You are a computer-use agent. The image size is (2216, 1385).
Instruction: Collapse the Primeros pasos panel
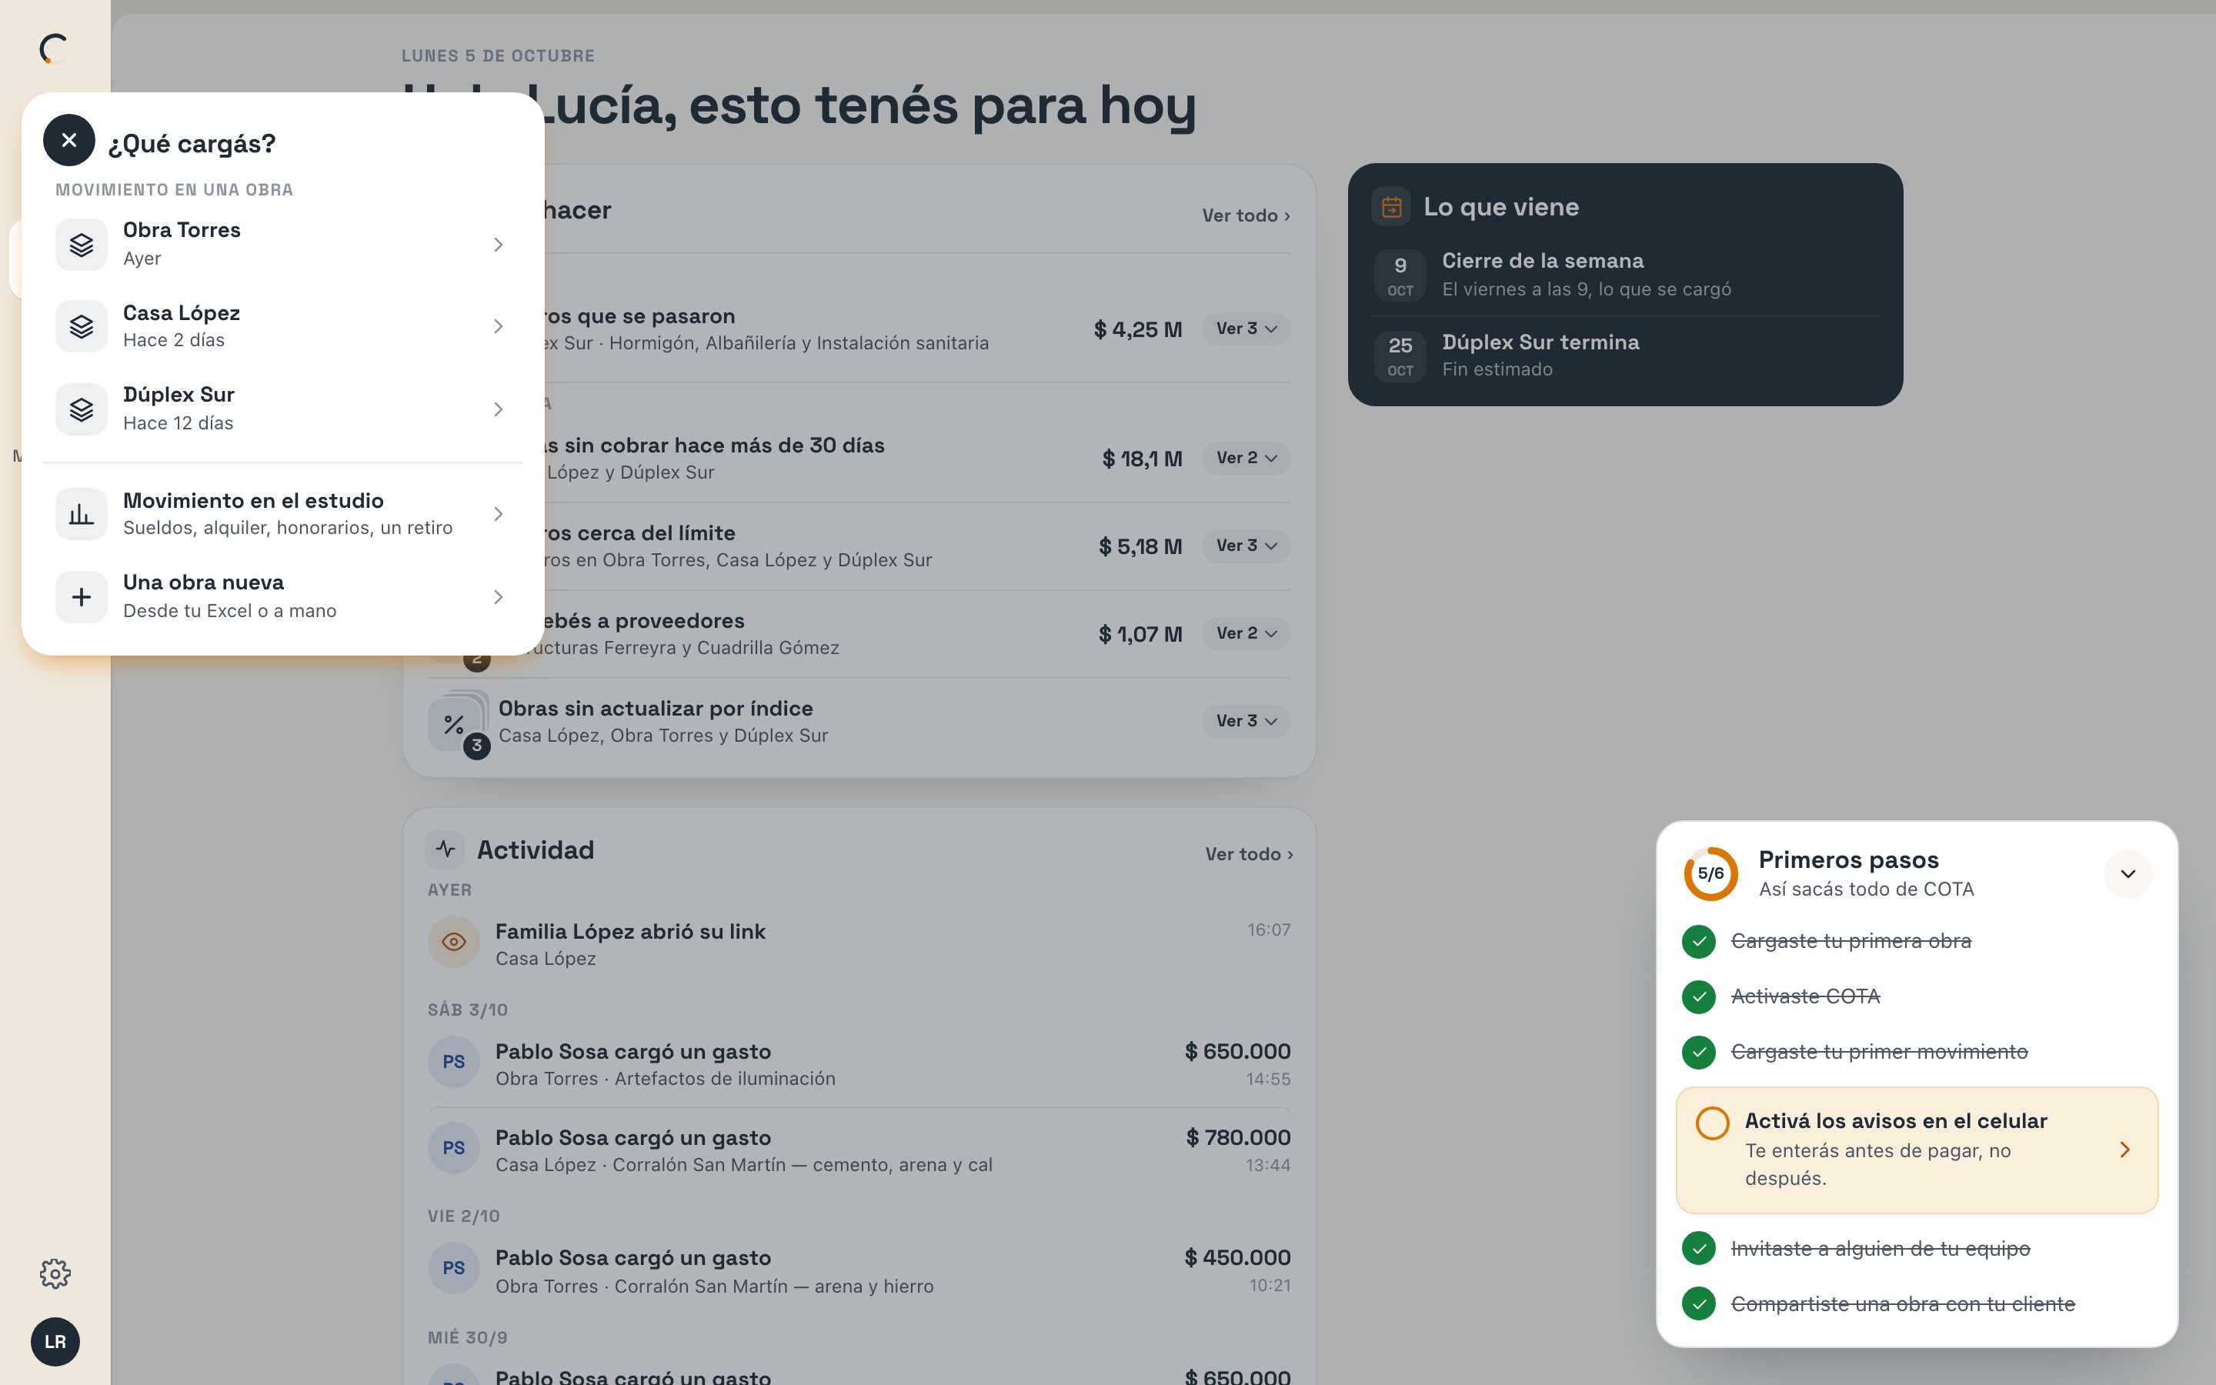point(2128,874)
